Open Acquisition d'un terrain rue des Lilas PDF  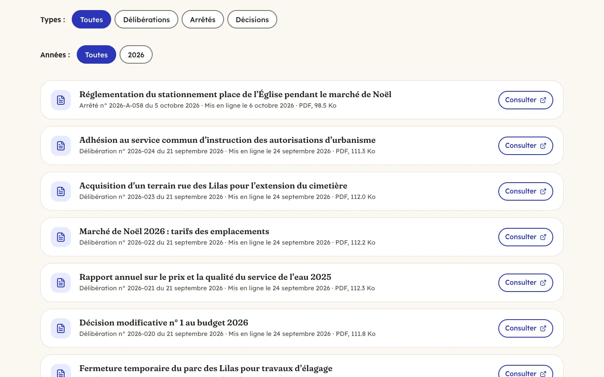tap(526, 191)
